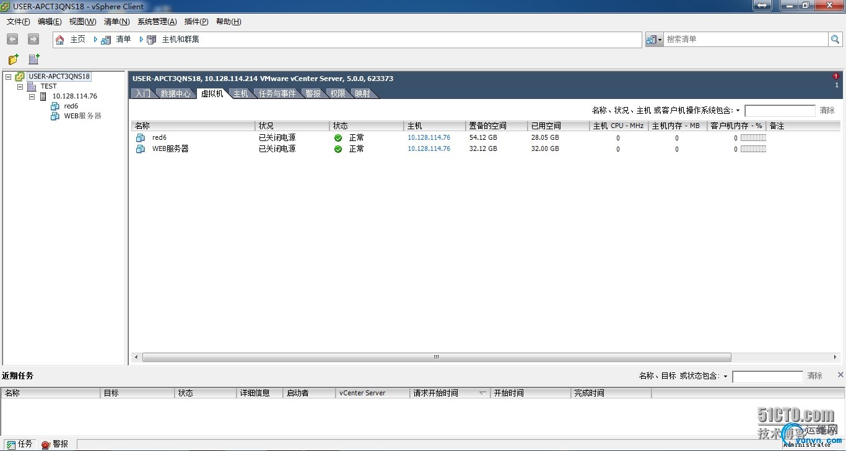Switch to the 主机 tab
The width and height of the screenshot is (846, 451).
coord(240,94)
